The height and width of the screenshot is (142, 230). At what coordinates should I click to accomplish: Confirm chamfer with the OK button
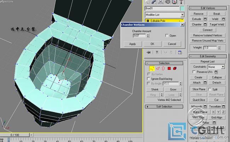click(x=153, y=44)
